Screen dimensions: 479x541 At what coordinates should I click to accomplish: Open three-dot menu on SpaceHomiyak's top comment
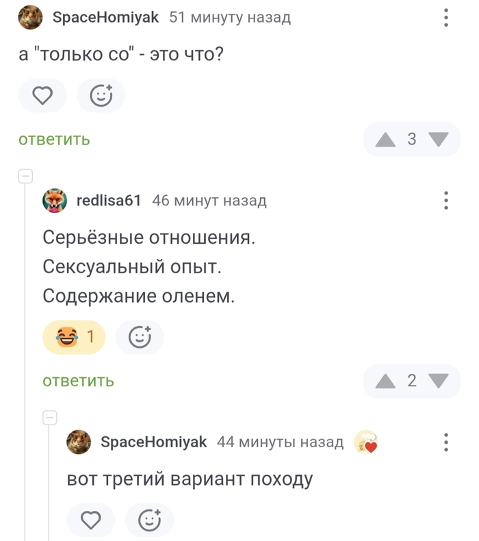pos(446,18)
